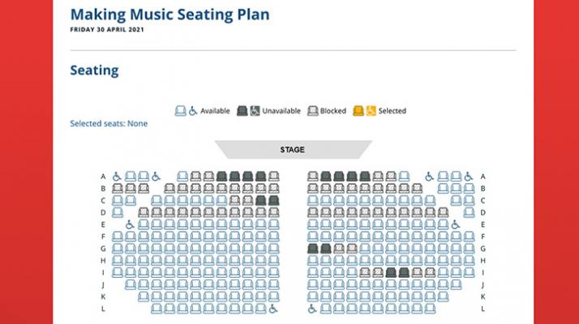Select wheelchair seat ending left block row L

coord(273,309)
